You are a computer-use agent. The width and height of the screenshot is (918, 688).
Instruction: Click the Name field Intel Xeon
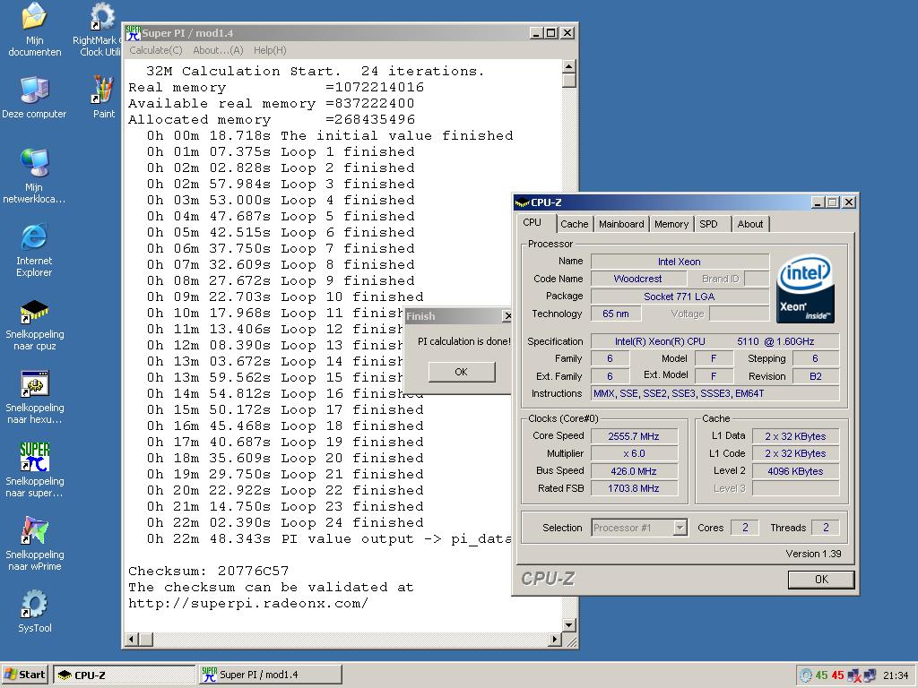coord(680,262)
